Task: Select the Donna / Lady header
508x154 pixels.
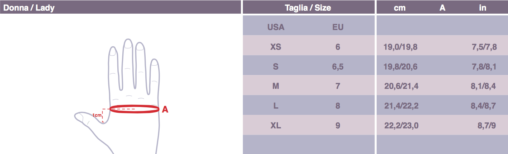Action: pyautogui.click(x=29, y=8)
